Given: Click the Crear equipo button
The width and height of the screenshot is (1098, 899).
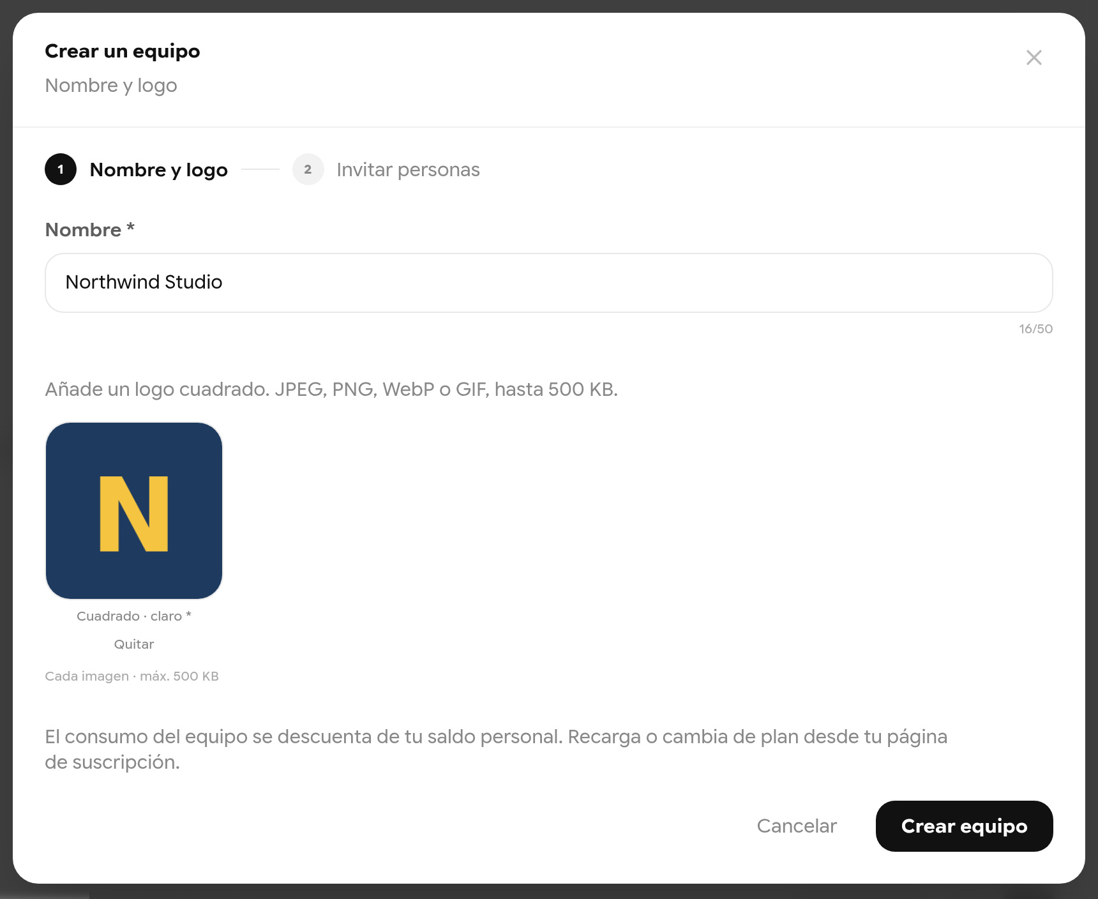Looking at the screenshot, I should pos(964,826).
